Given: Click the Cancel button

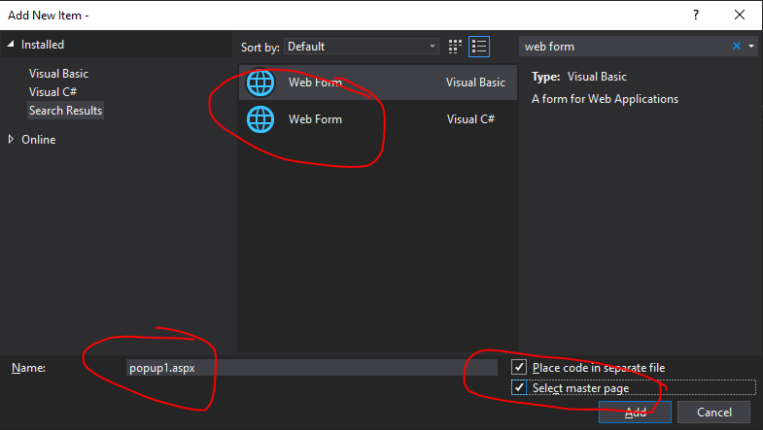Looking at the screenshot, I should point(713,412).
